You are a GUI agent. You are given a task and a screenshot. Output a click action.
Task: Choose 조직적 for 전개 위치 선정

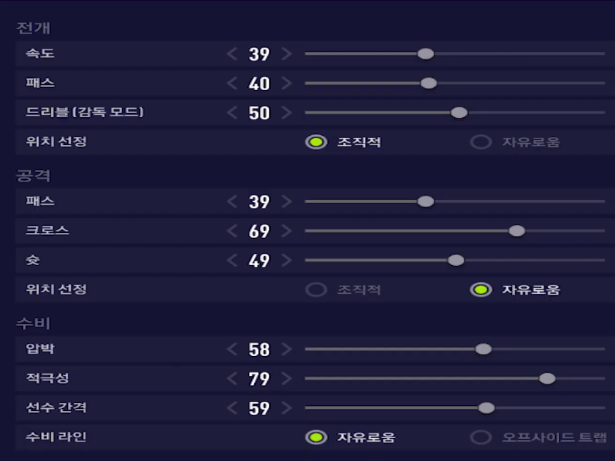click(316, 142)
